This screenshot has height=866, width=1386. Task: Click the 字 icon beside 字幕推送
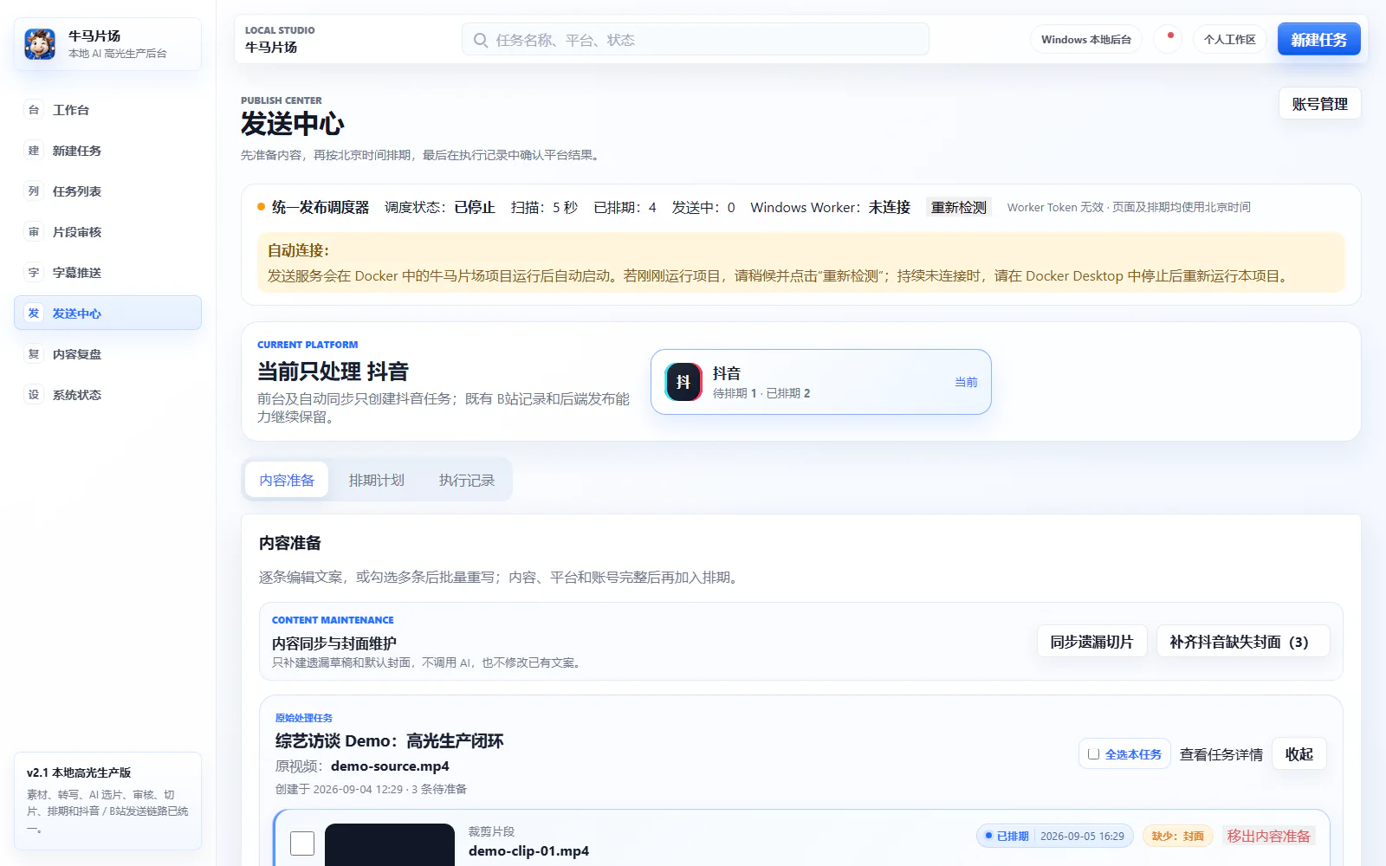coord(34,273)
